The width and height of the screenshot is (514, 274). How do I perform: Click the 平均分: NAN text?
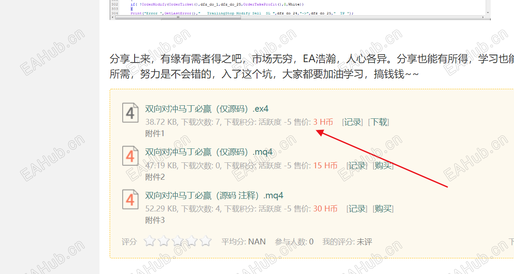(243, 242)
